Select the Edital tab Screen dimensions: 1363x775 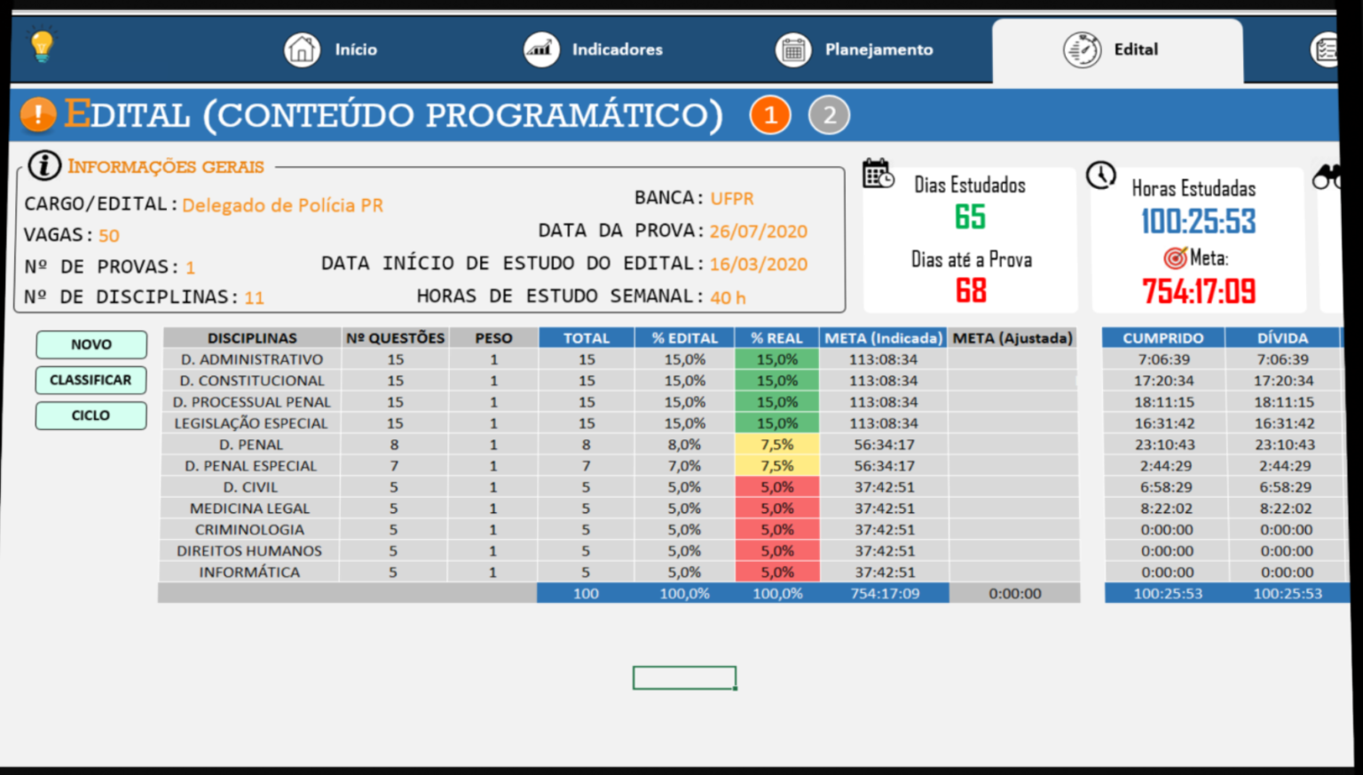(1117, 51)
